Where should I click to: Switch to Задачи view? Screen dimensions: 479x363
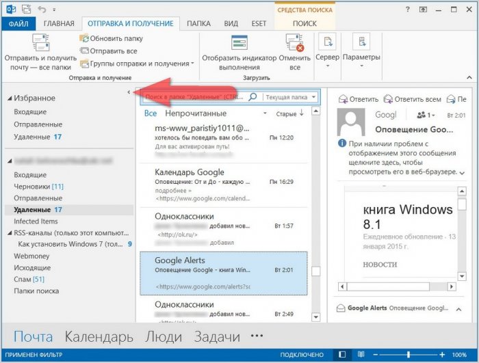pos(217,337)
